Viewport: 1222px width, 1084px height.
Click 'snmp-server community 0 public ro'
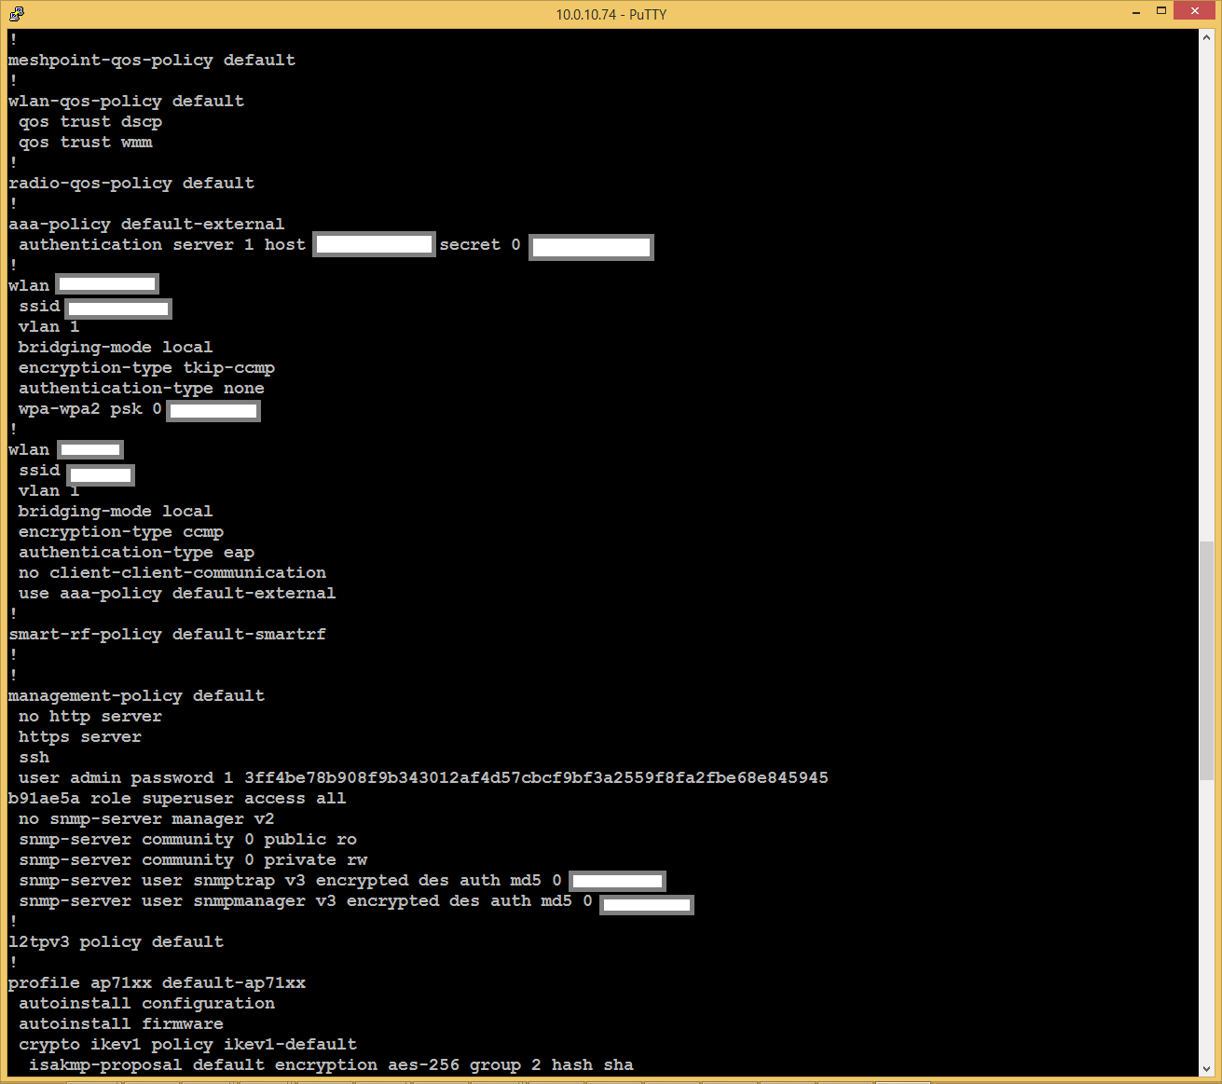187,839
